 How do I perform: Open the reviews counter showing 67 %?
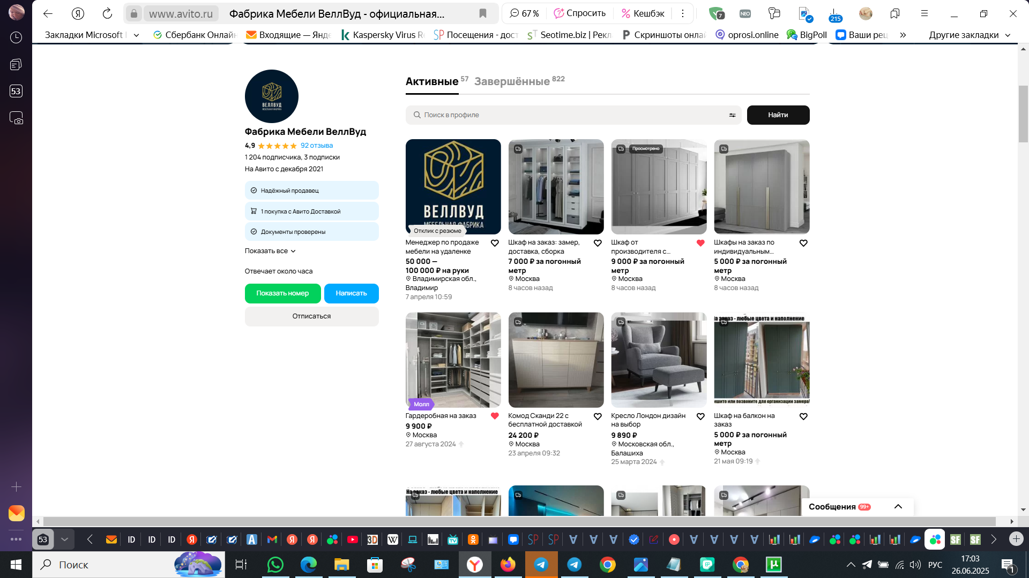(524, 13)
